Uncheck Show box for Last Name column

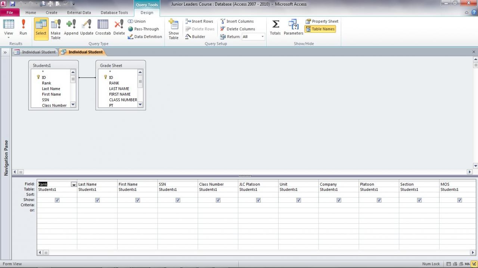pyautogui.click(x=97, y=200)
